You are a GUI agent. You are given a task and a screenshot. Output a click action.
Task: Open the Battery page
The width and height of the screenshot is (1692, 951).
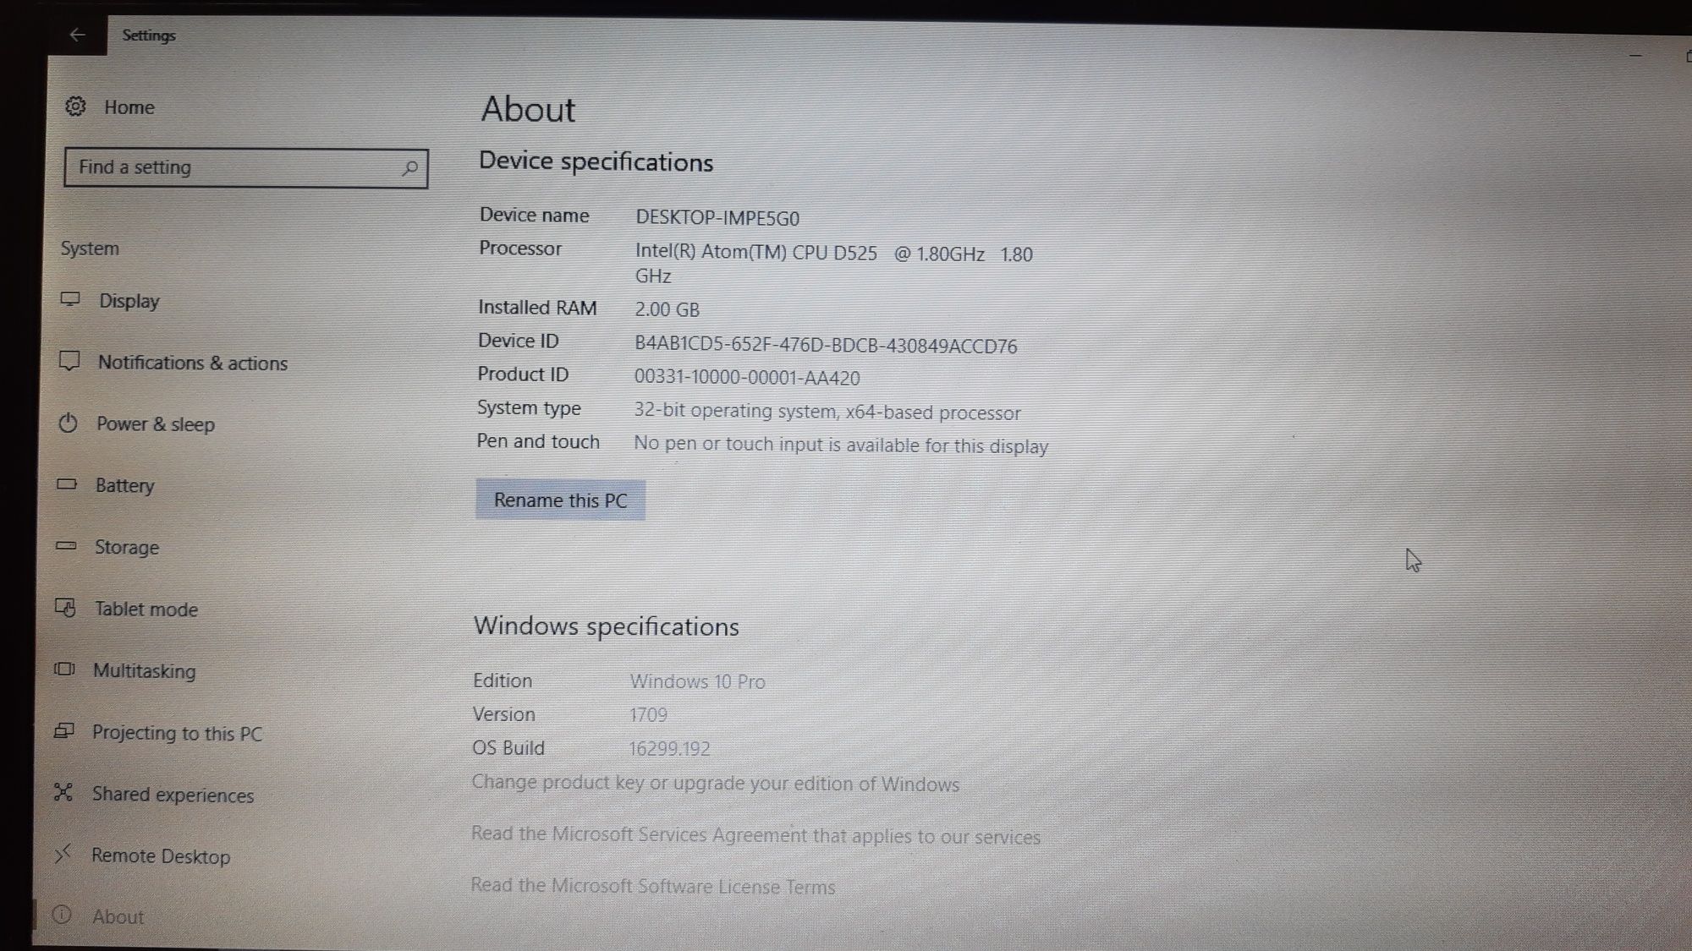click(x=124, y=485)
